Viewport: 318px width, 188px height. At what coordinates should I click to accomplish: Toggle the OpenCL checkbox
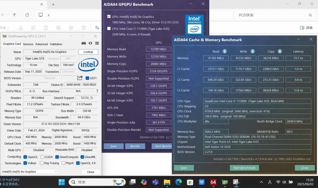25,157
